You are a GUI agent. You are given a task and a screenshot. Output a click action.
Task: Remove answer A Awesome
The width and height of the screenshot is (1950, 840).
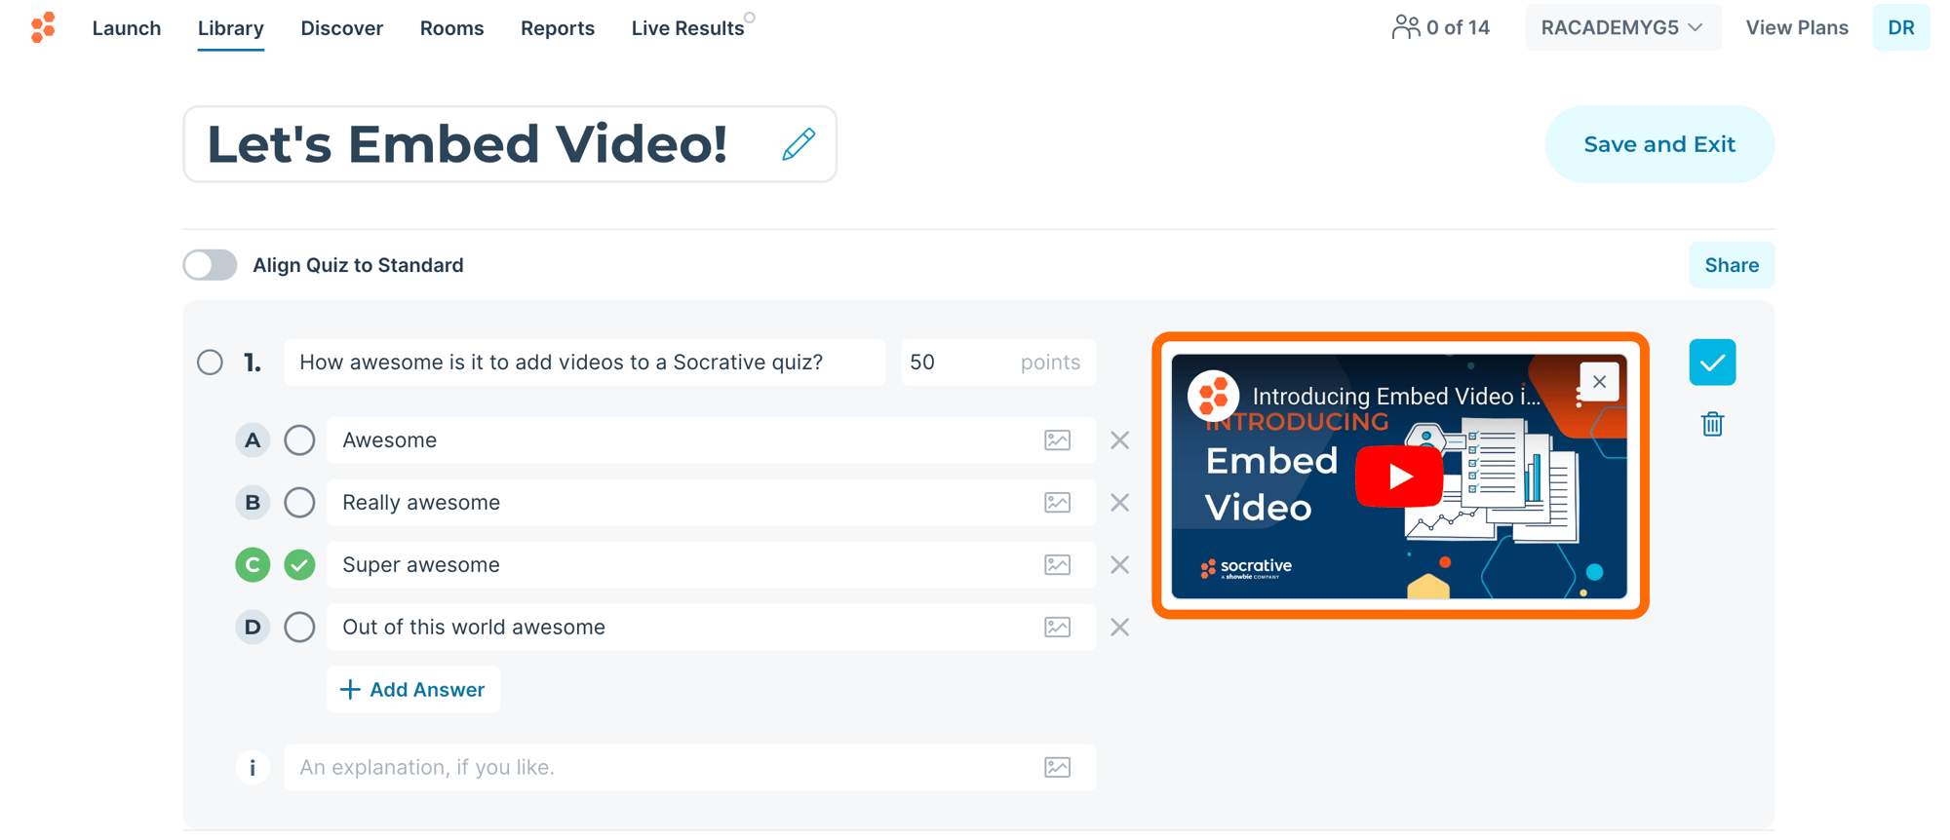click(x=1119, y=440)
